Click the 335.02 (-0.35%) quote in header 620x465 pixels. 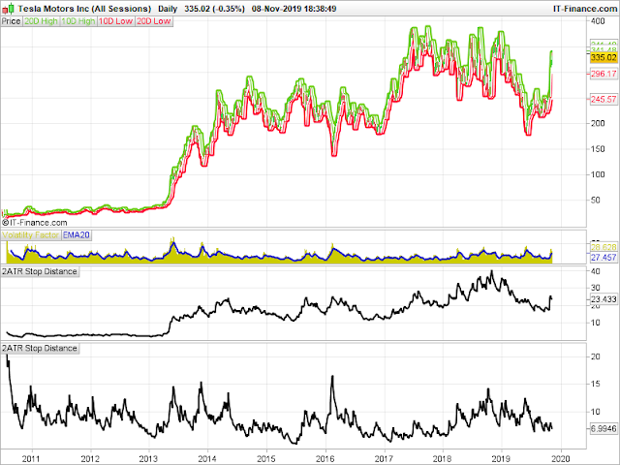pyautogui.click(x=214, y=9)
